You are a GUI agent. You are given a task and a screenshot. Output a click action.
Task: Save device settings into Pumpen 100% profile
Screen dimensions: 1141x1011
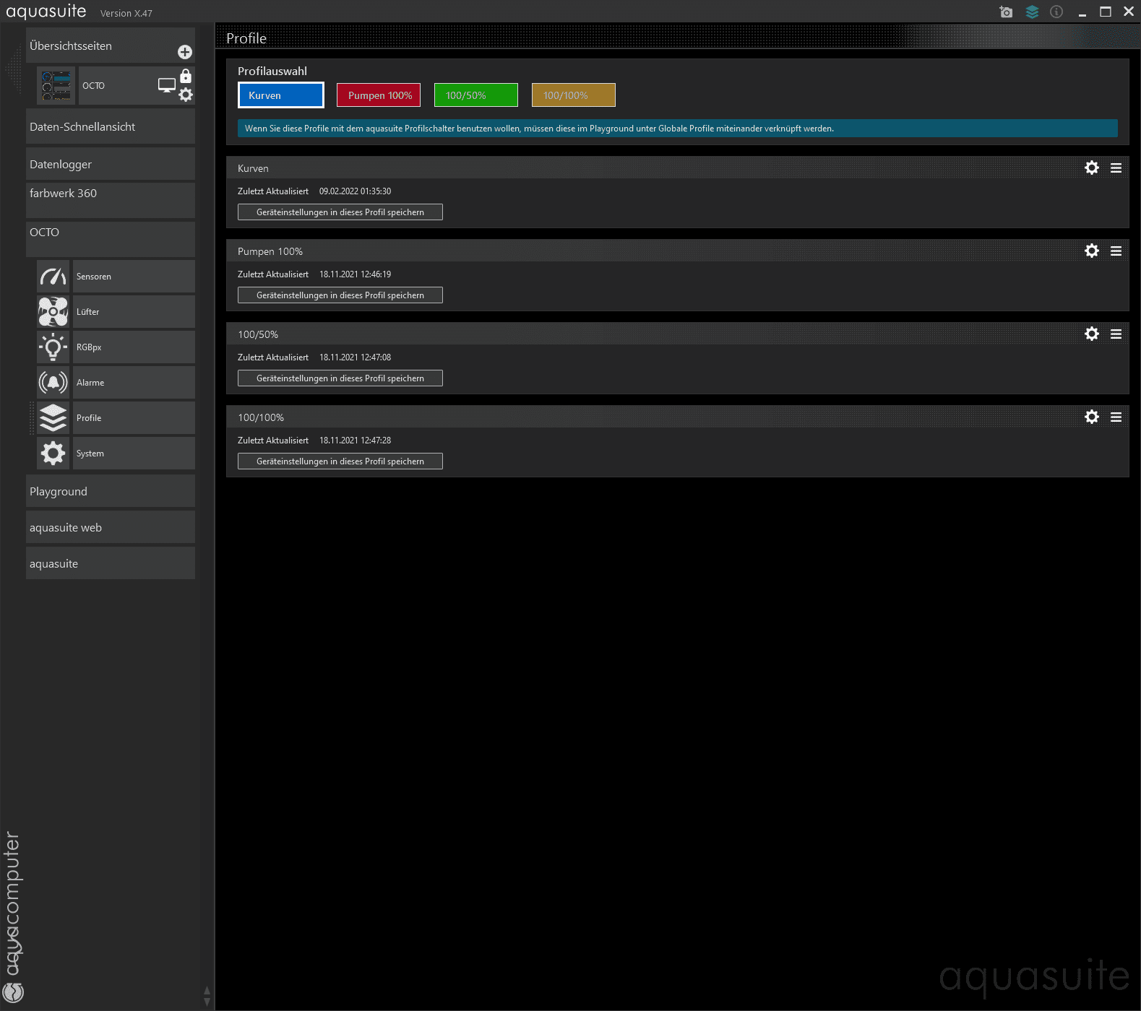[340, 295]
